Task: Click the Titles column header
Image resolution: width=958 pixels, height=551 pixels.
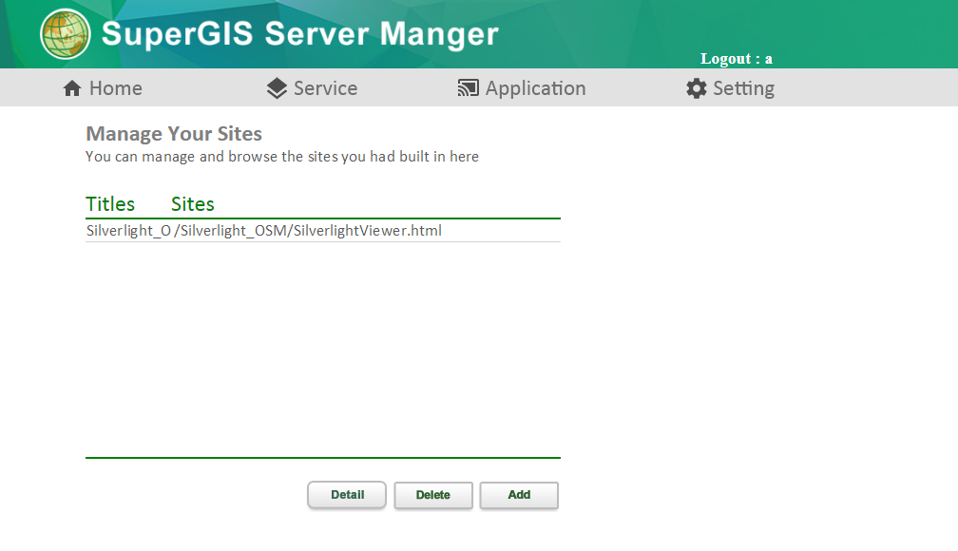Action: [x=110, y=204]
